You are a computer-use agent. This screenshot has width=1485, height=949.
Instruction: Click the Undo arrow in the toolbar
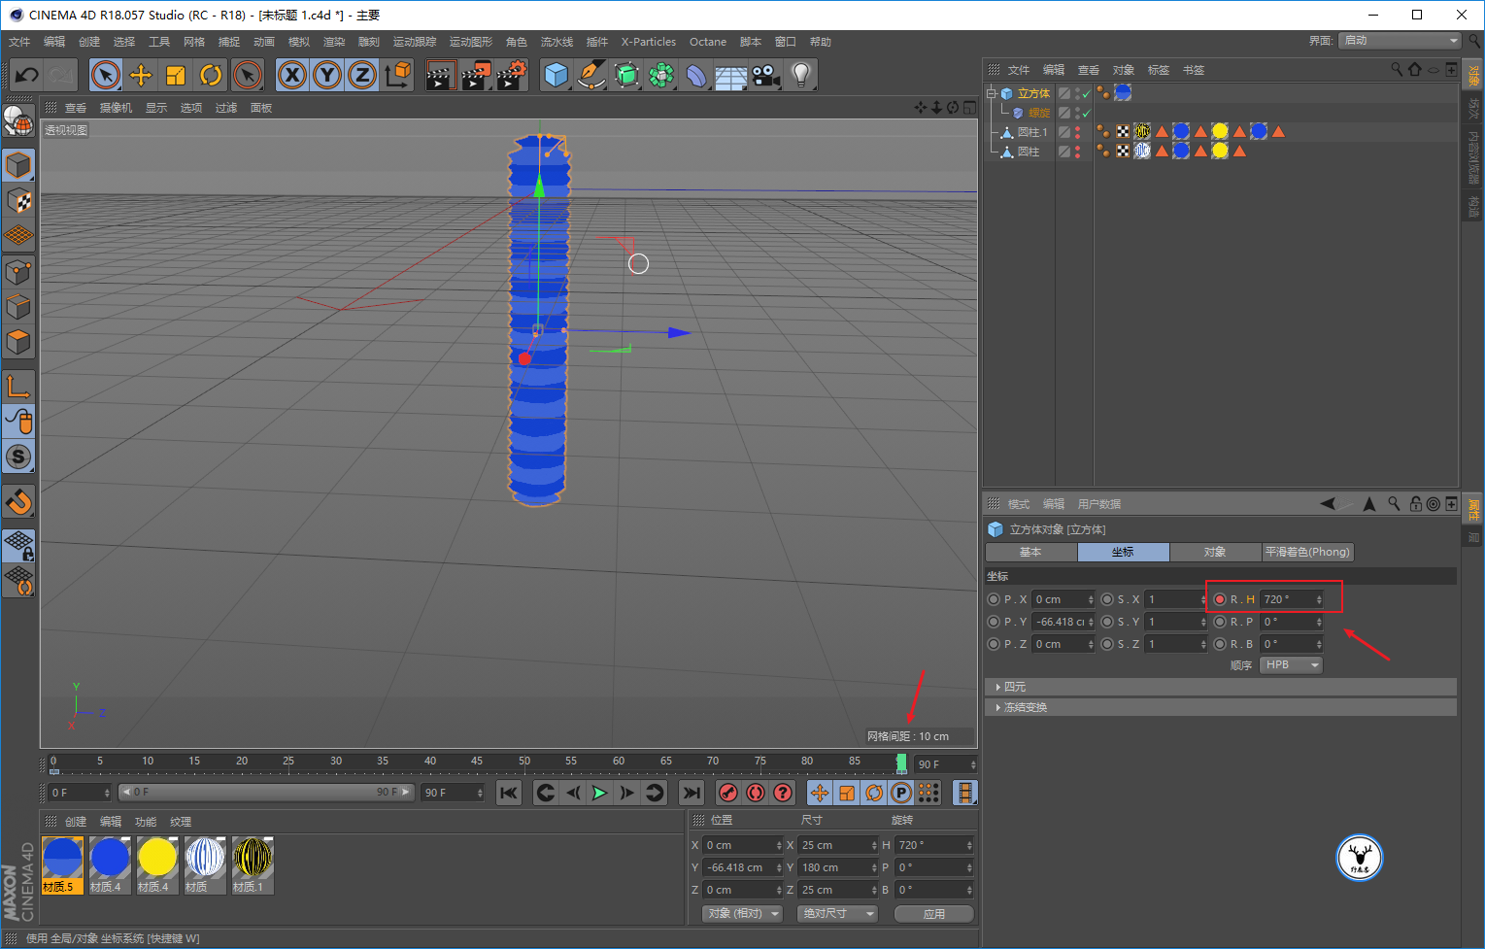[x=26, y=75]
